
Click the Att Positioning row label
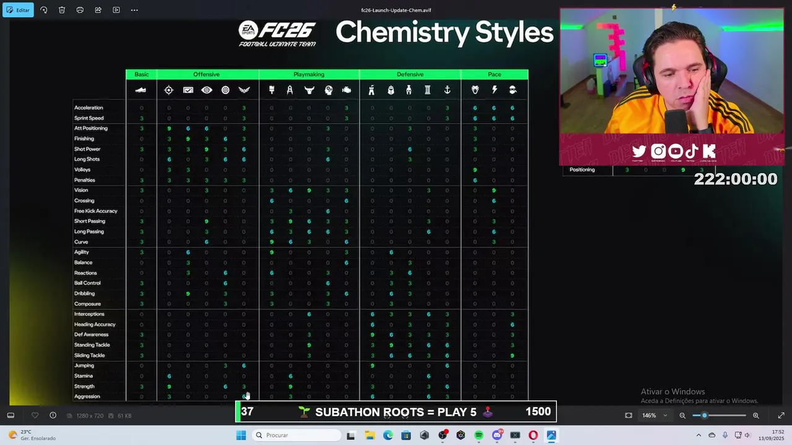pyautogui.click(x=91, y=128)
